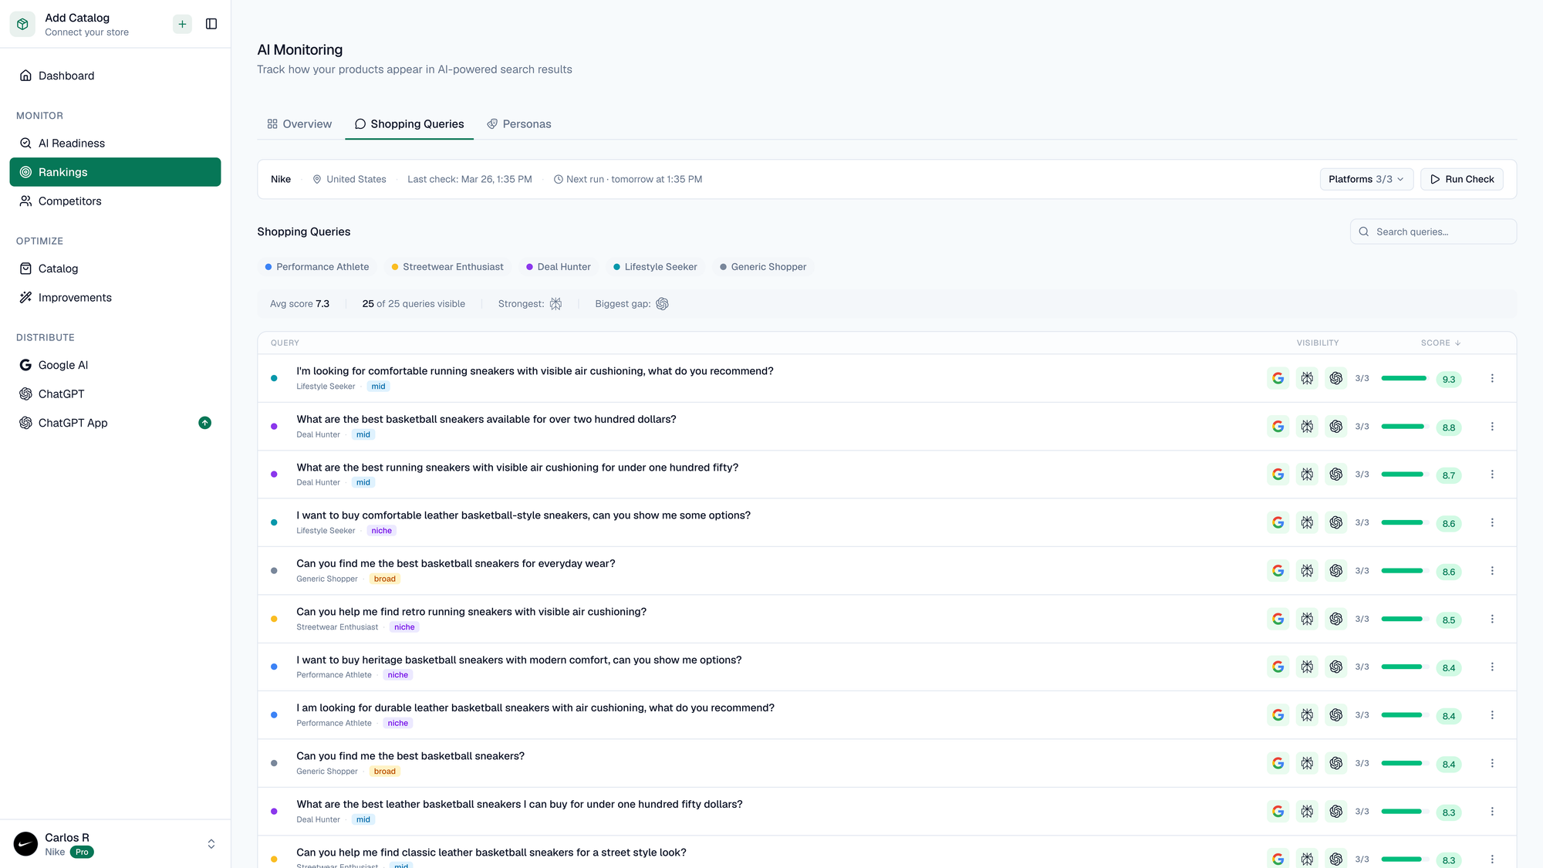This screenshot has height=868, width=1543.
Task: Click Google icon in the leather basketball-style sneakers row
Action: tap(1278, 522)
